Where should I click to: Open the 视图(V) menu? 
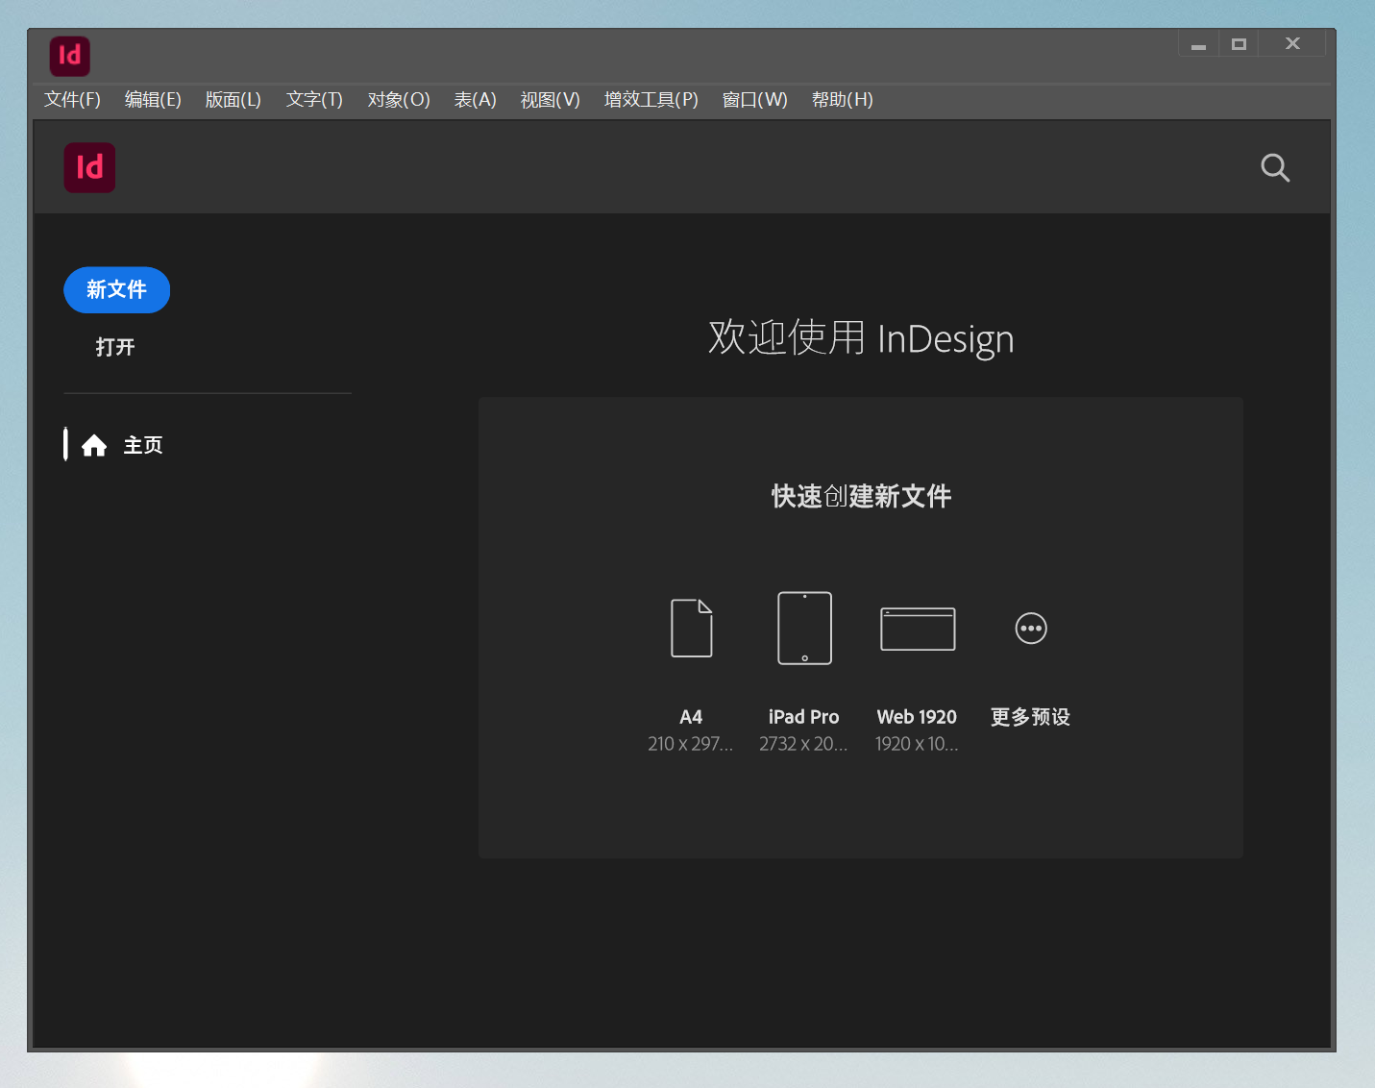click(x=551, y=100)
